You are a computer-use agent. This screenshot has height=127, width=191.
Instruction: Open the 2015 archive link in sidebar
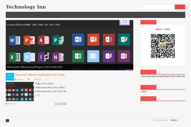point(144,91)
